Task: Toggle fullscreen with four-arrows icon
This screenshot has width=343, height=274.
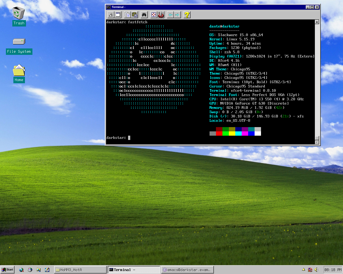Action: click(x=154, y=15)
